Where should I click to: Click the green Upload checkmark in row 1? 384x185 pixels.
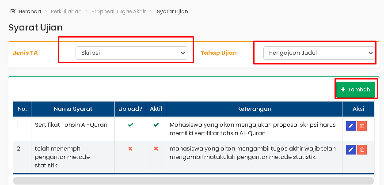[130, 125]
